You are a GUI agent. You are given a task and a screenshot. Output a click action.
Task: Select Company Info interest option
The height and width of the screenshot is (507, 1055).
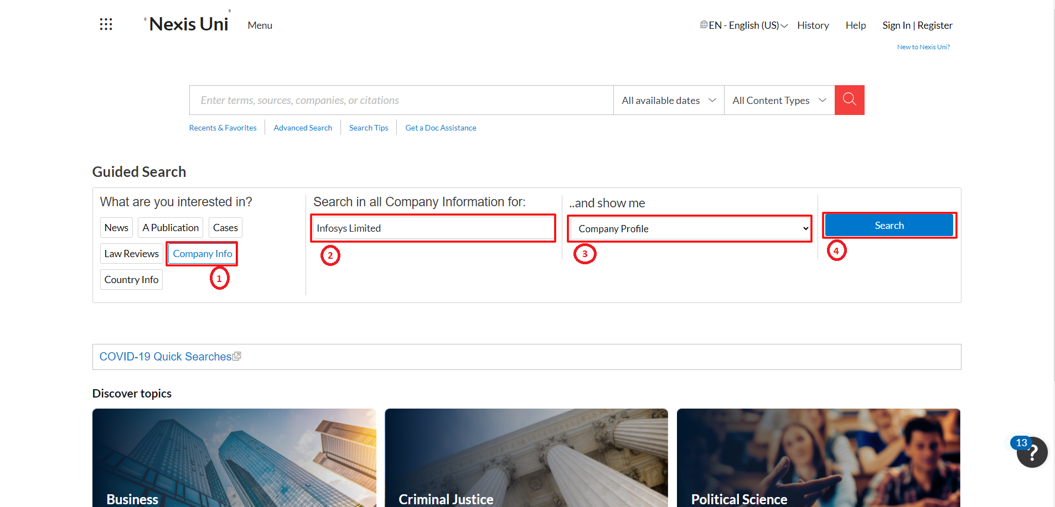203,254
